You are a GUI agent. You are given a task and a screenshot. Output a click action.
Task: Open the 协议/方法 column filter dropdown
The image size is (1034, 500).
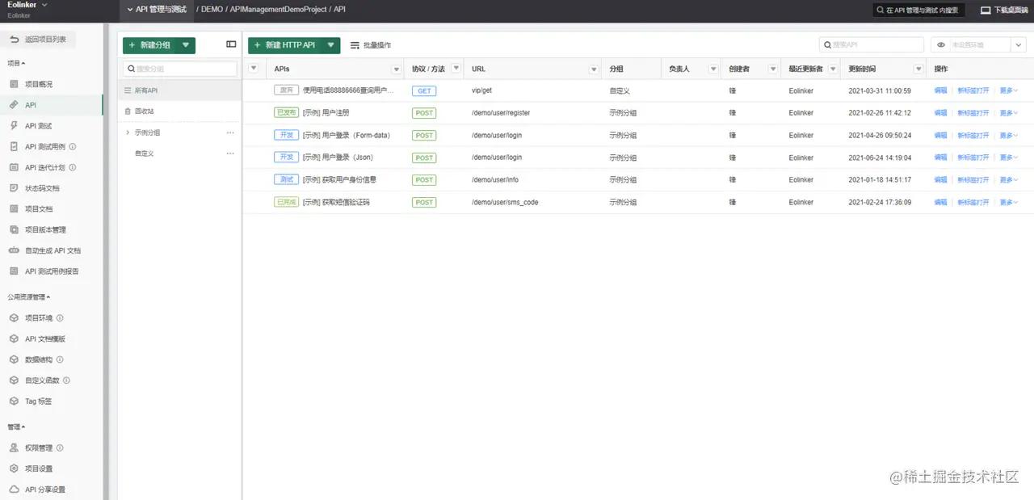click(x=456, y=69)
